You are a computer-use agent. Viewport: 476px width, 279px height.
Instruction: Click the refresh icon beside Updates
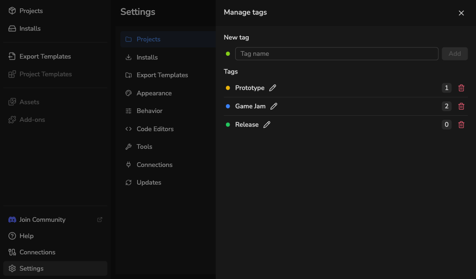coord(128,182)
